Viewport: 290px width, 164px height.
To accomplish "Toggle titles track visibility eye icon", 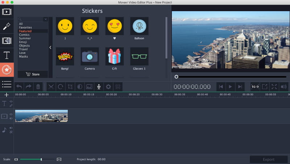I will tap(11, 102).
